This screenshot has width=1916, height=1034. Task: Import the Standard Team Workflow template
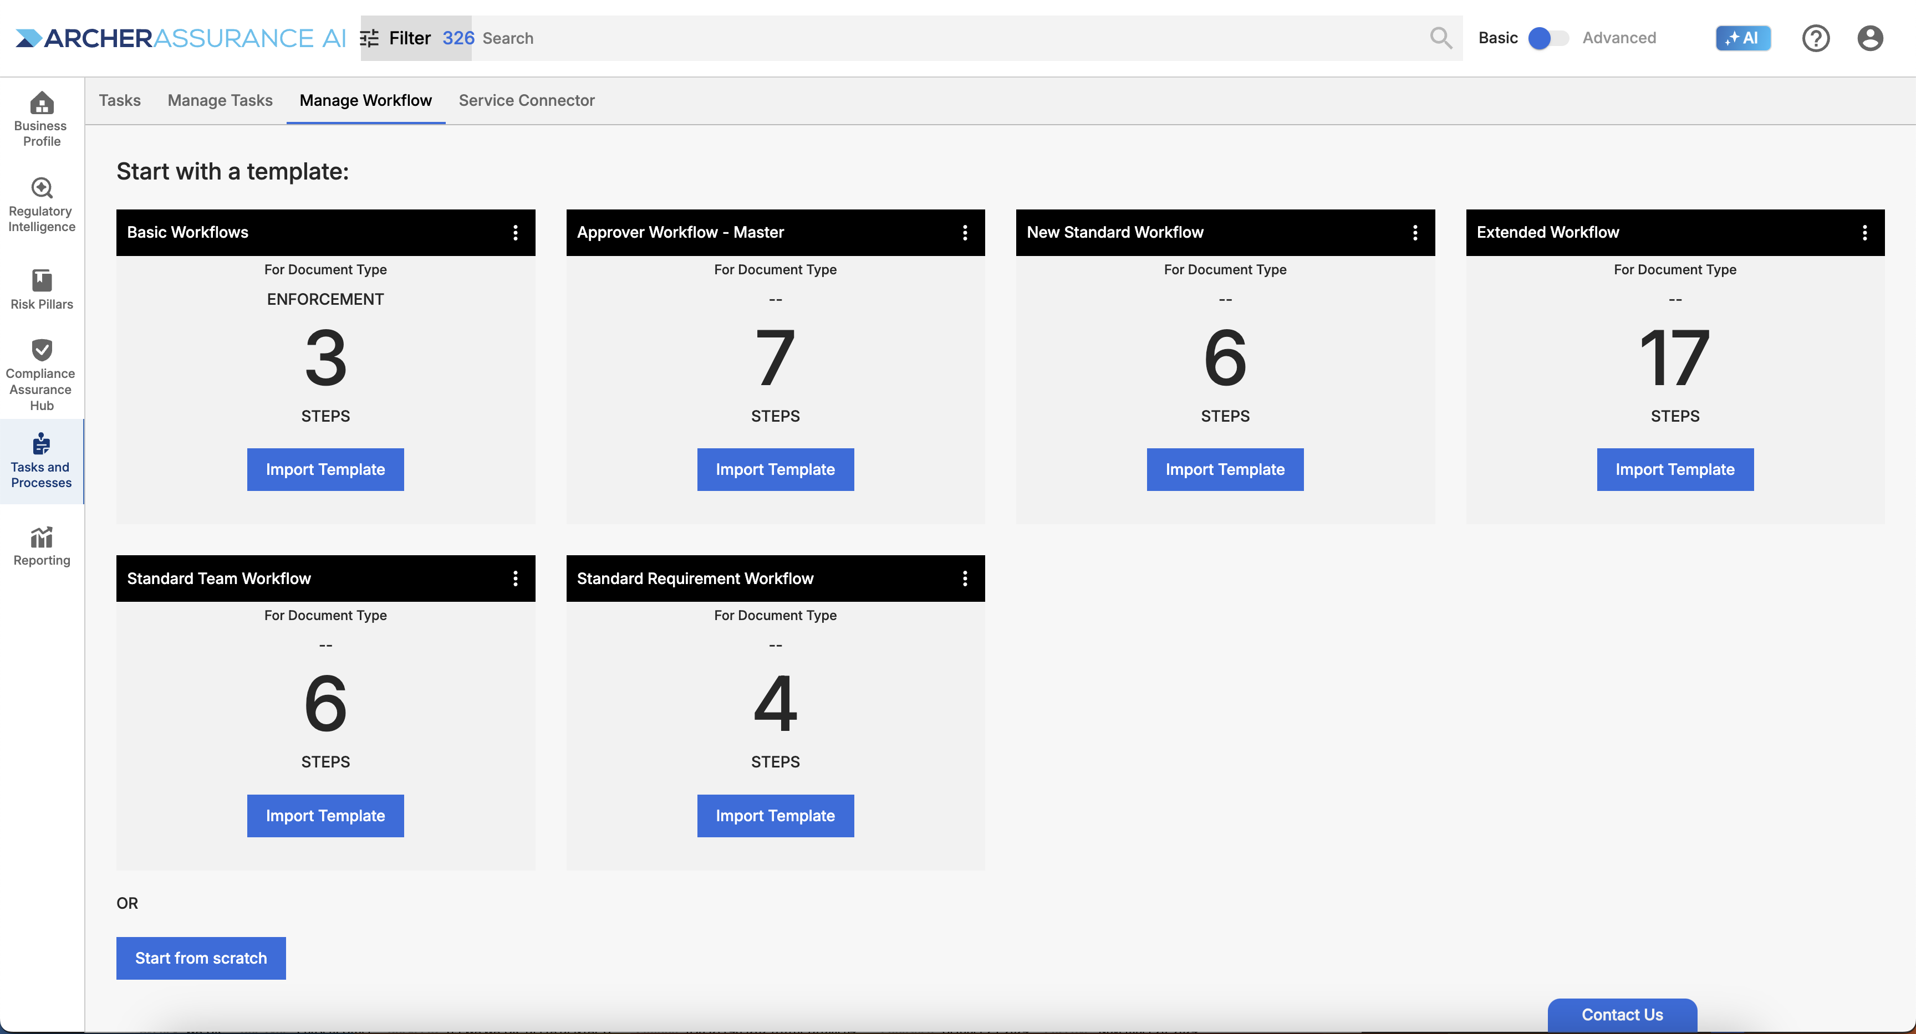[325, 816]
